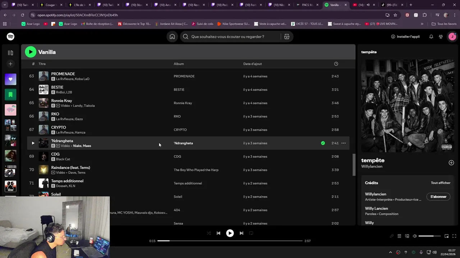Reload the page in the browser
Image resolution: width=460 pixels, height=258 pixels.
[22, 15]
